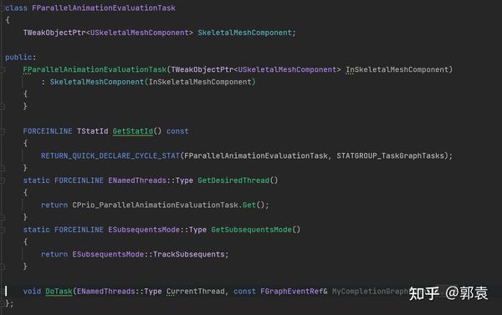
Task: Click the CurrentThread parameter name
Action: point(195,292)
